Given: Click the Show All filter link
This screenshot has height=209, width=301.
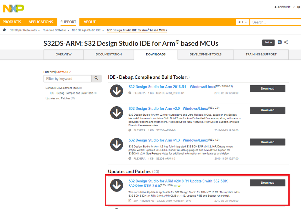Looking at the screenshot, I should [x=63, y=72].
